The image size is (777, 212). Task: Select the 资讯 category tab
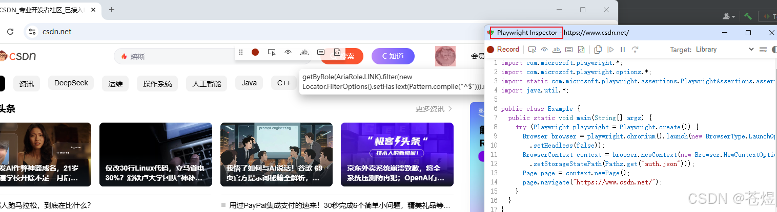point(27,83)
